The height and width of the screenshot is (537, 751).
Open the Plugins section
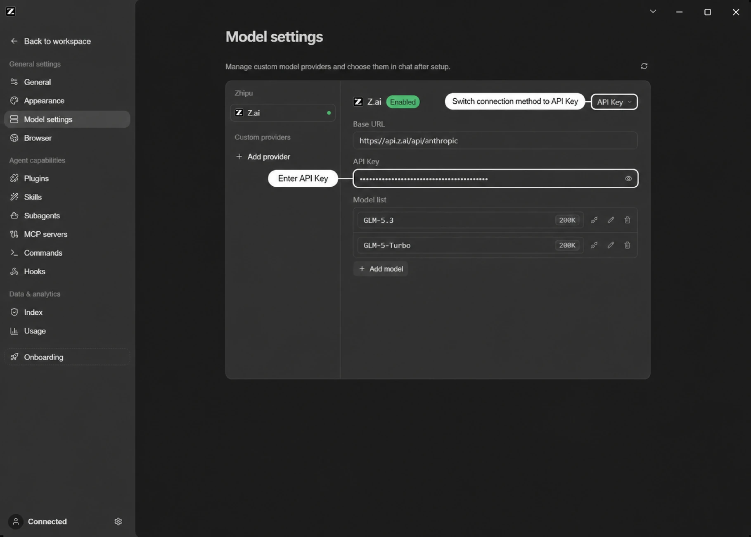coord(67,178)
